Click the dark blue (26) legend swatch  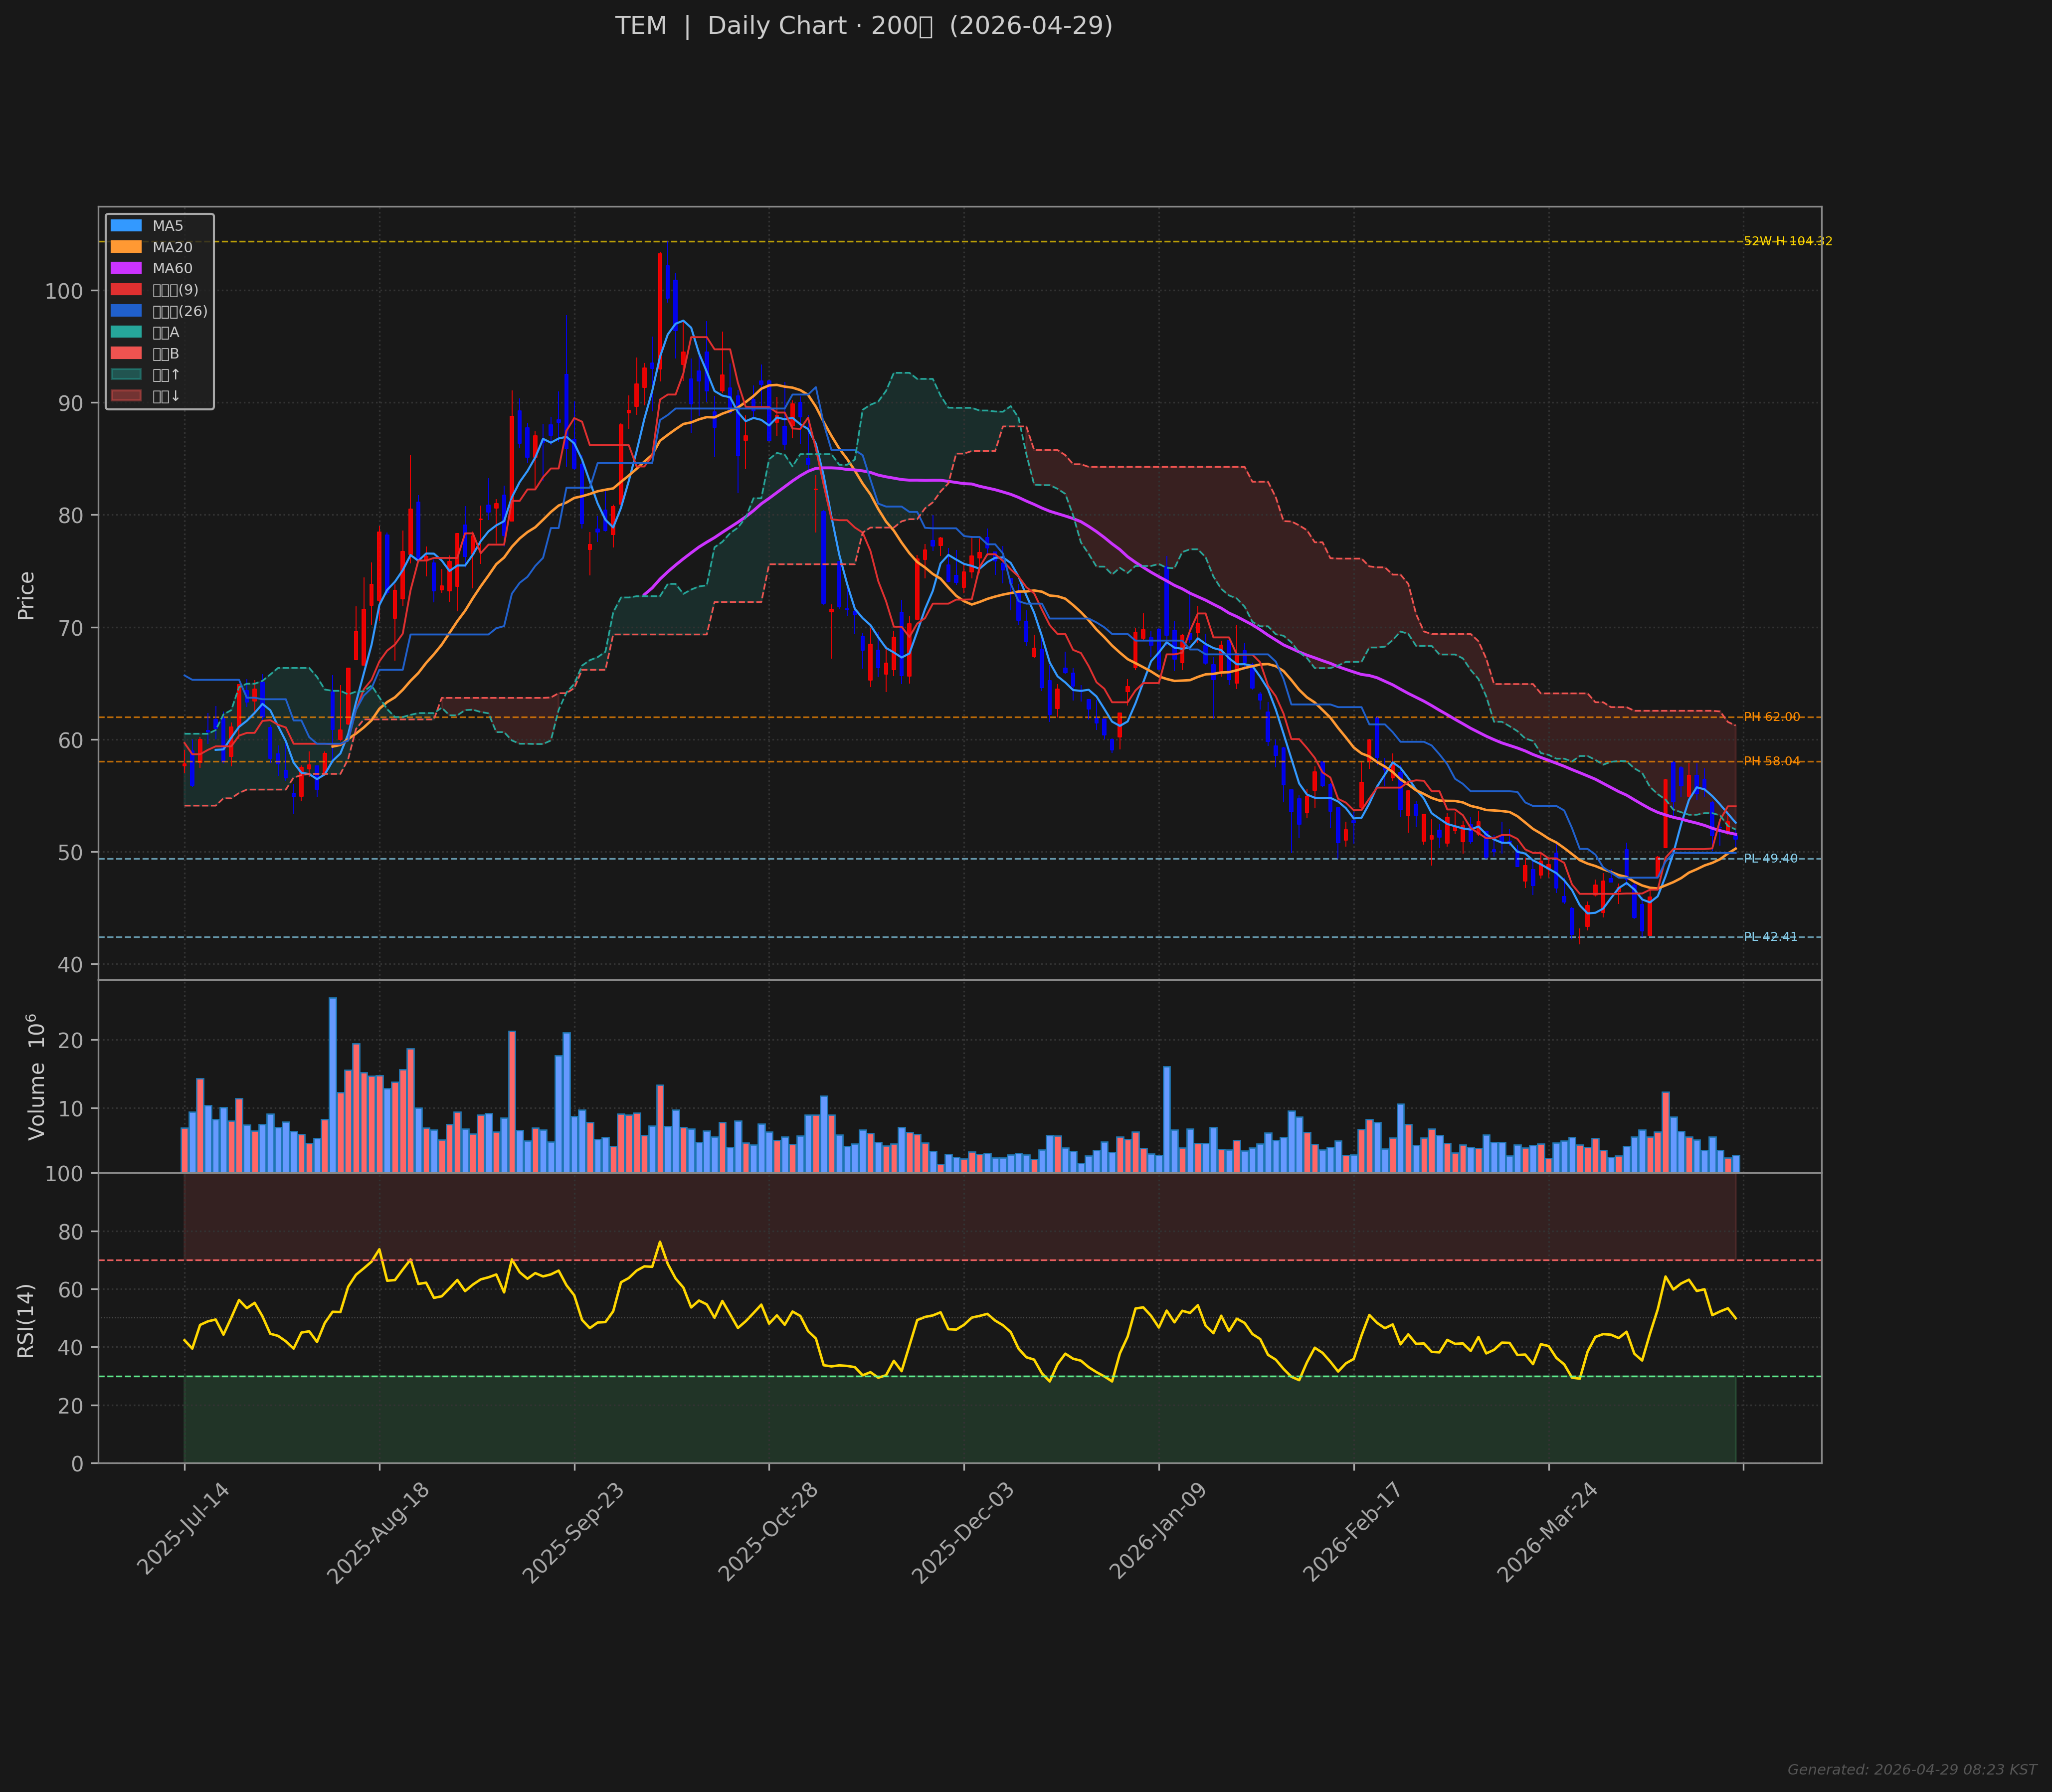click(126, 311)
